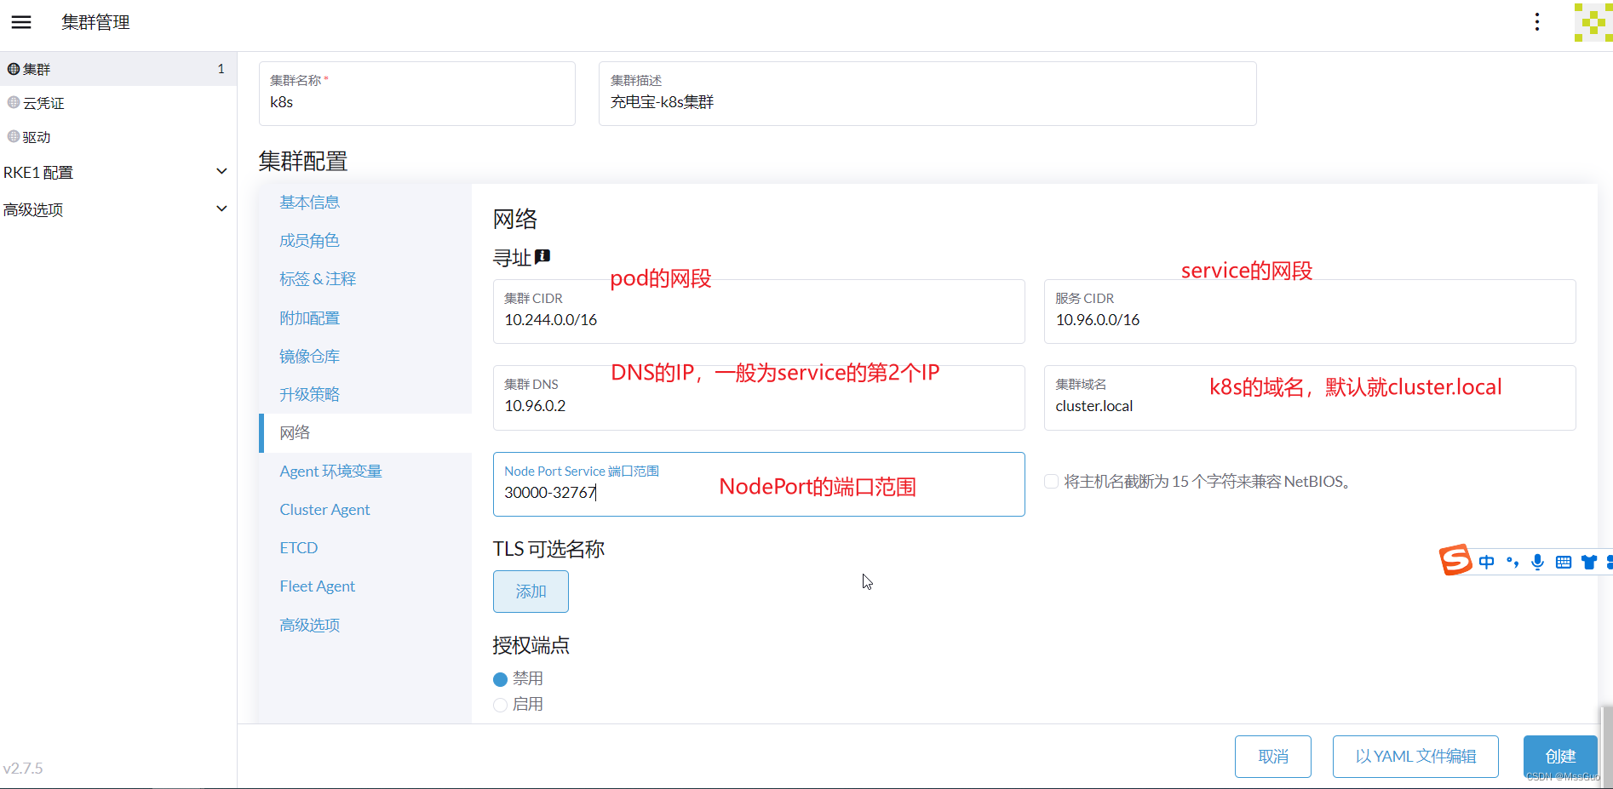Click the Node Port Service 端口范围 field

click(x=759, y=484)
